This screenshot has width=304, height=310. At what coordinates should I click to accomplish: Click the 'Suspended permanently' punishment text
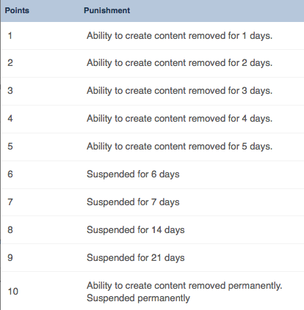[x=138, y=298]
